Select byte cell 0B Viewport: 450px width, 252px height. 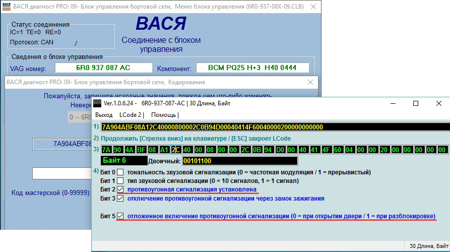257,150
